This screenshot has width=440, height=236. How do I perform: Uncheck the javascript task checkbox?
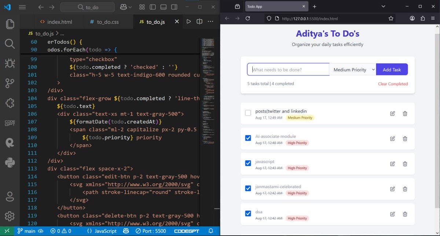[x=248, y=163]
